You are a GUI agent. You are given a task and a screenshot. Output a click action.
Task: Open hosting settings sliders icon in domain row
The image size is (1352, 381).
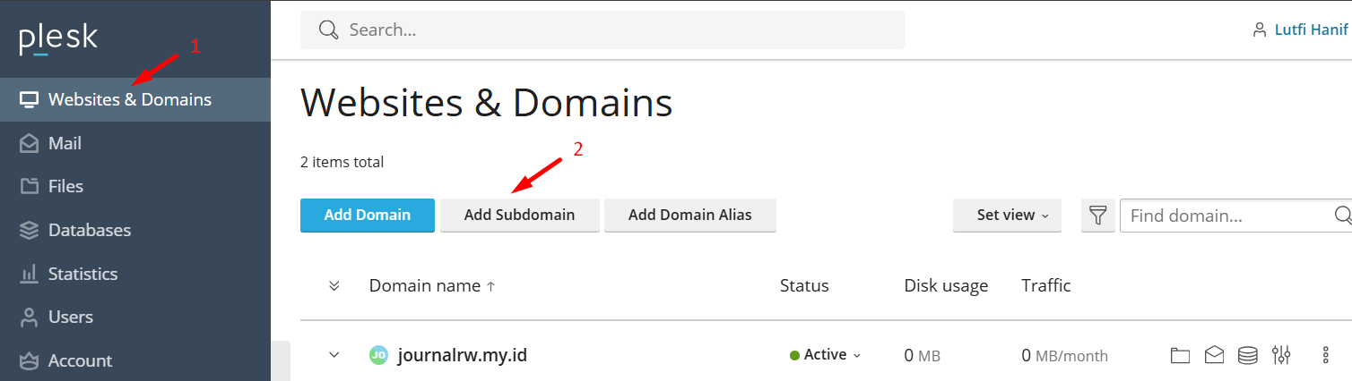click(1281, 356)
